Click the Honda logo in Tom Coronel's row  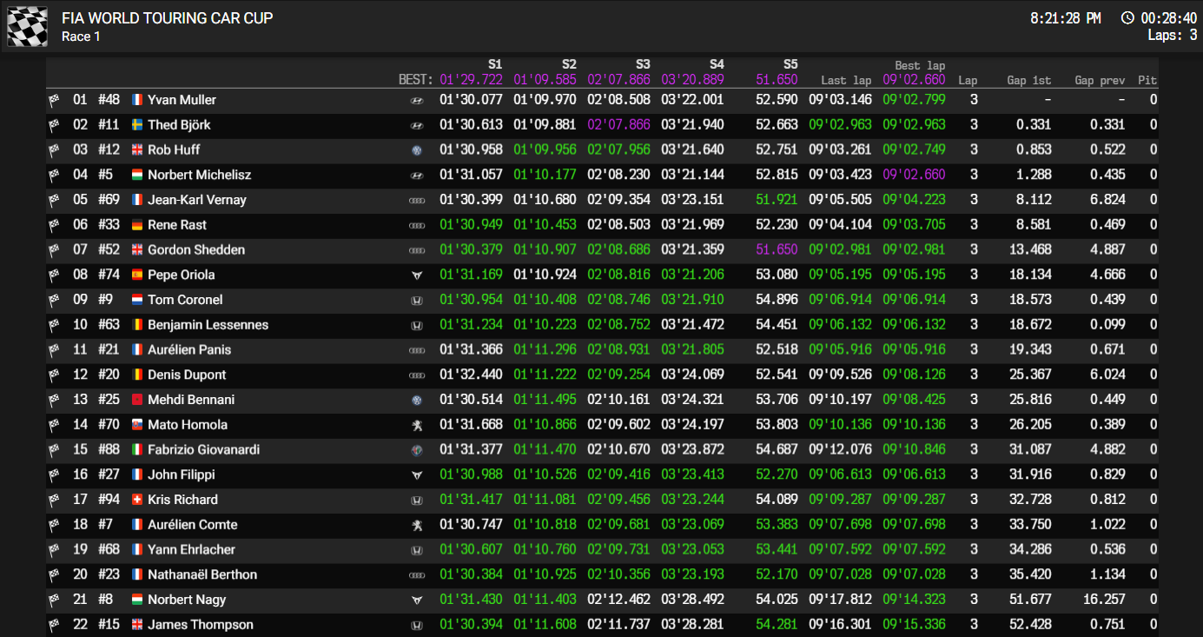tap(416, 301)
